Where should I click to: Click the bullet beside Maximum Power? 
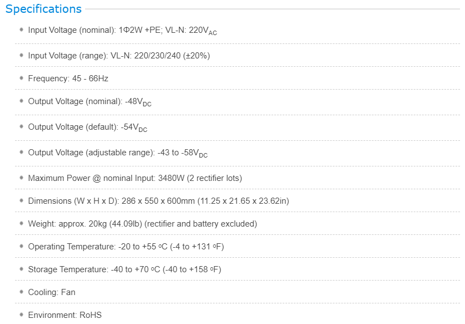pos(21,178)
